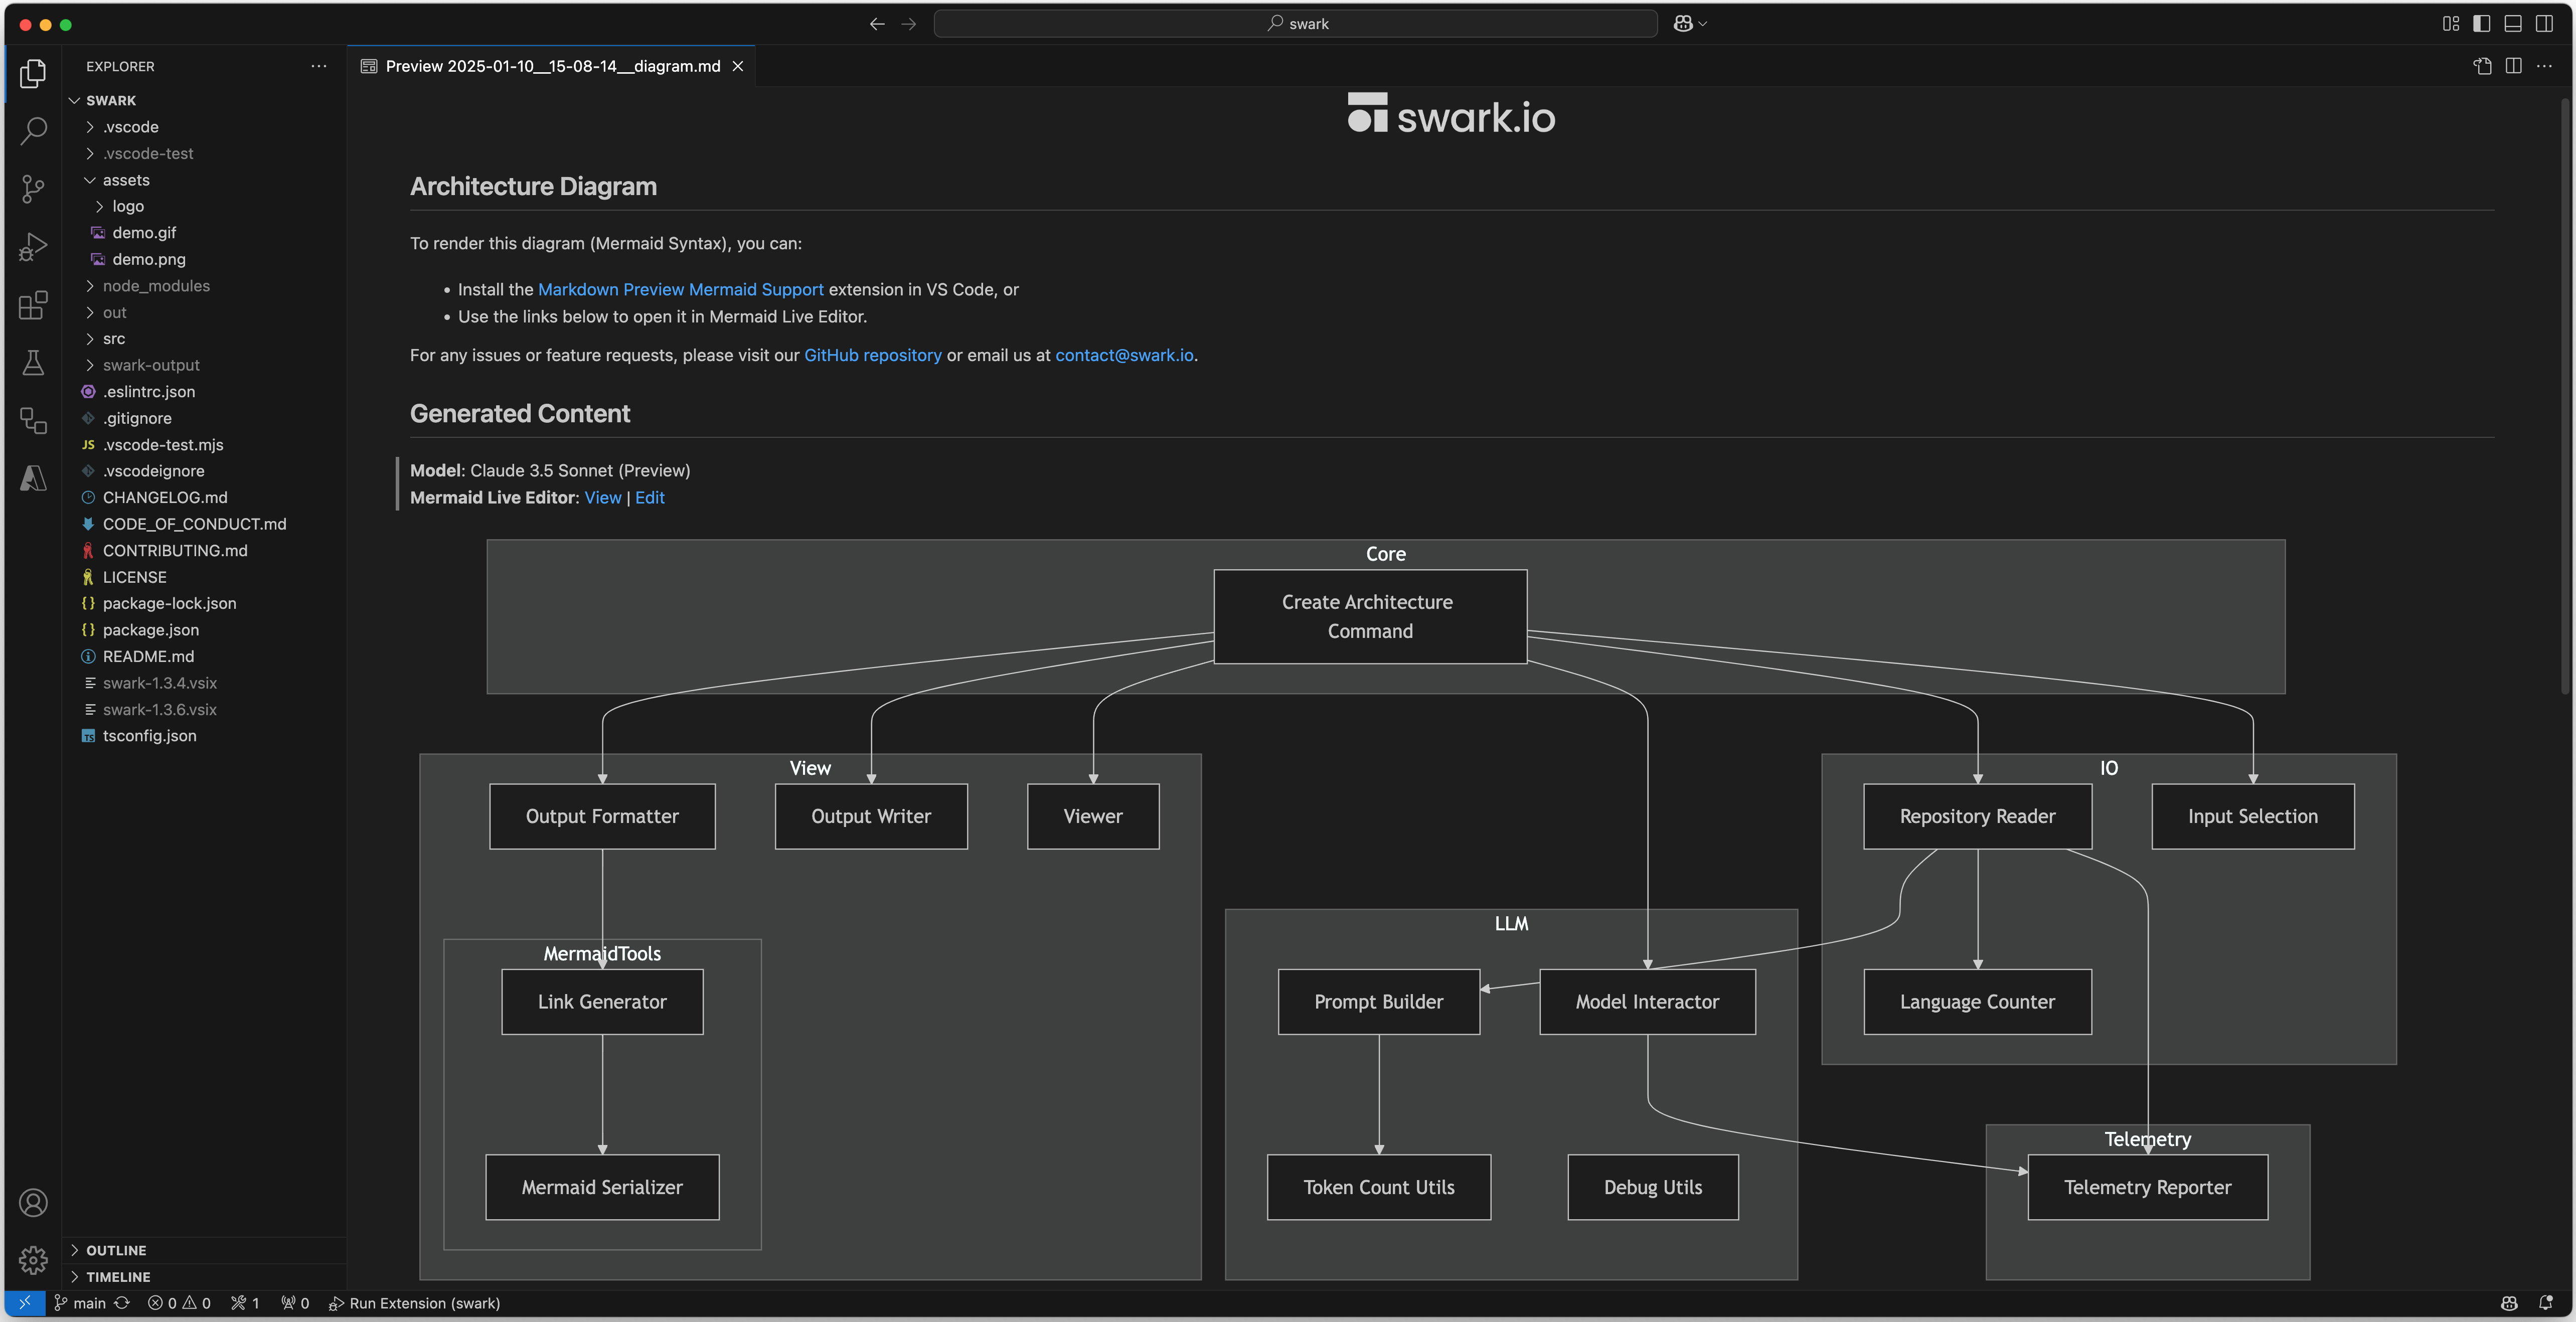
Task: Open the Markdown Preview Mermaid Support link
Action: 680,289
